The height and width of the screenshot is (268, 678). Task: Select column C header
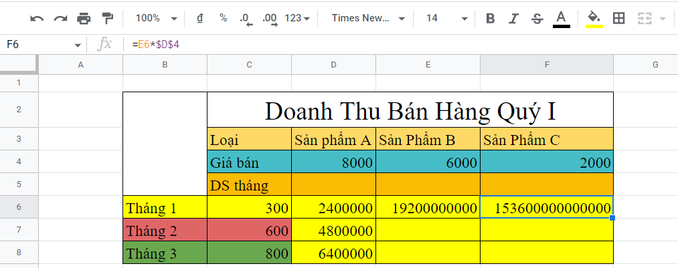[249, 65]
